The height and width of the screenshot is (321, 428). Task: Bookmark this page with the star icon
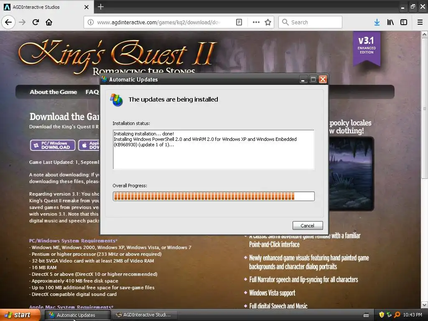268,22
